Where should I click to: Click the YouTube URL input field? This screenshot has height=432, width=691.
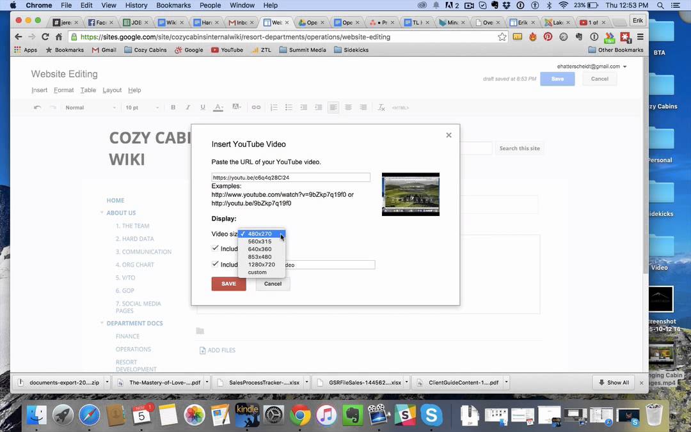pos(291,178)
